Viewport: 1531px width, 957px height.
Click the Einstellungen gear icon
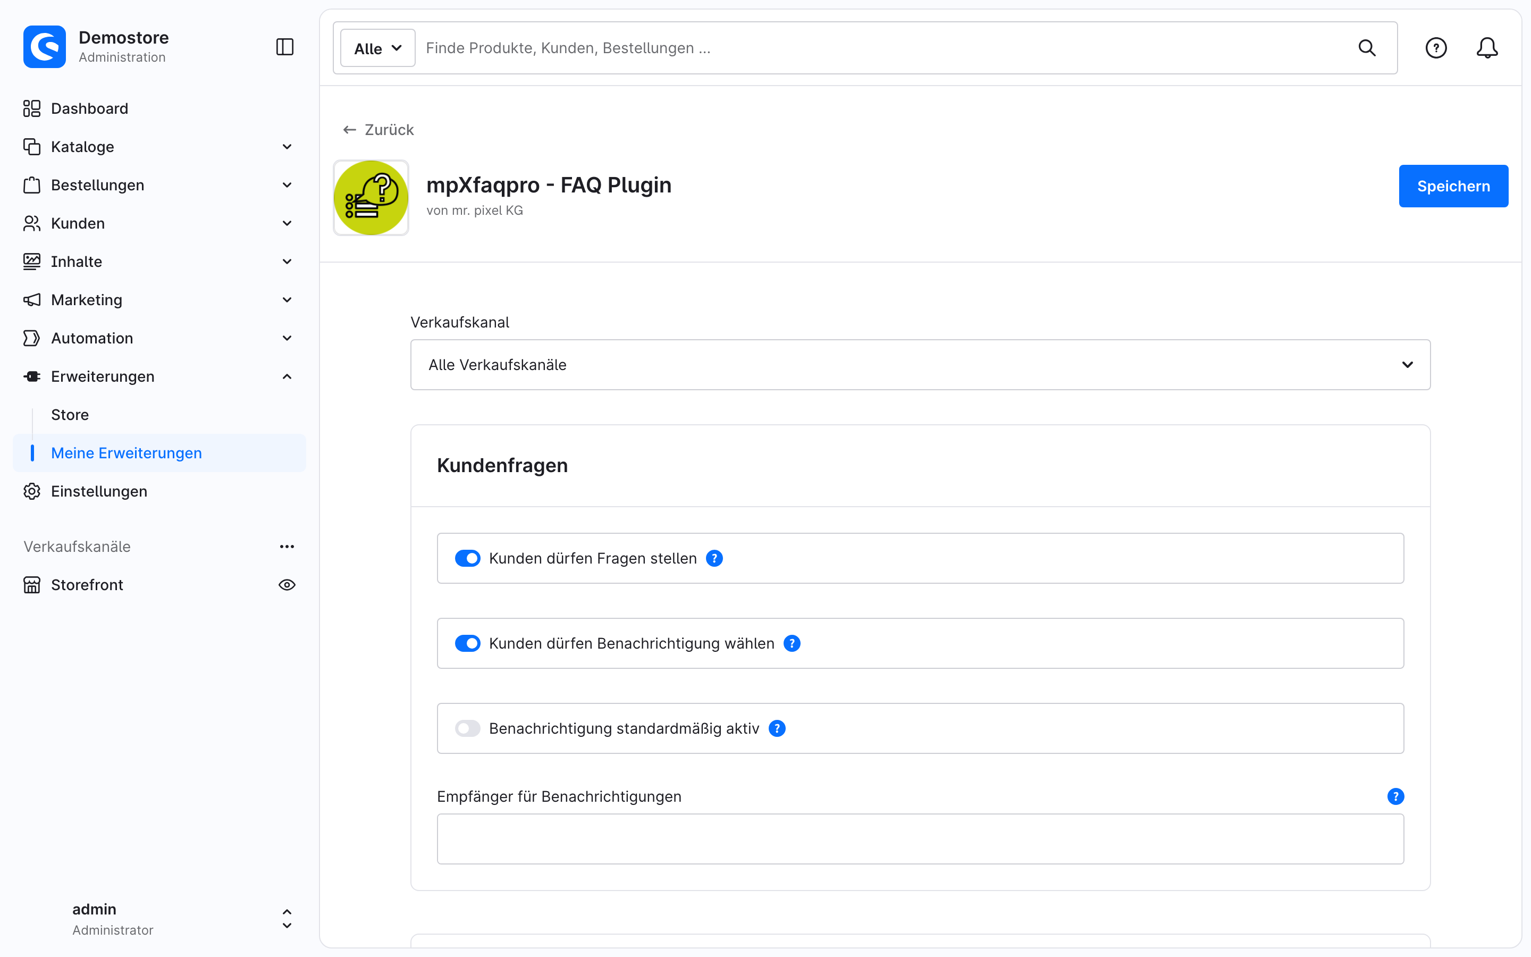click(x=32, y=491)
